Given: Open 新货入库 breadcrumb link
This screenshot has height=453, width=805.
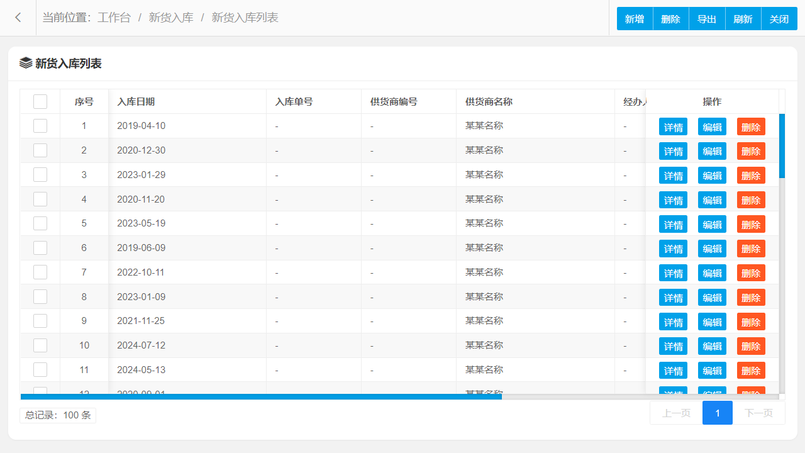Looking at the screenshot, I should tap(171, 18).
